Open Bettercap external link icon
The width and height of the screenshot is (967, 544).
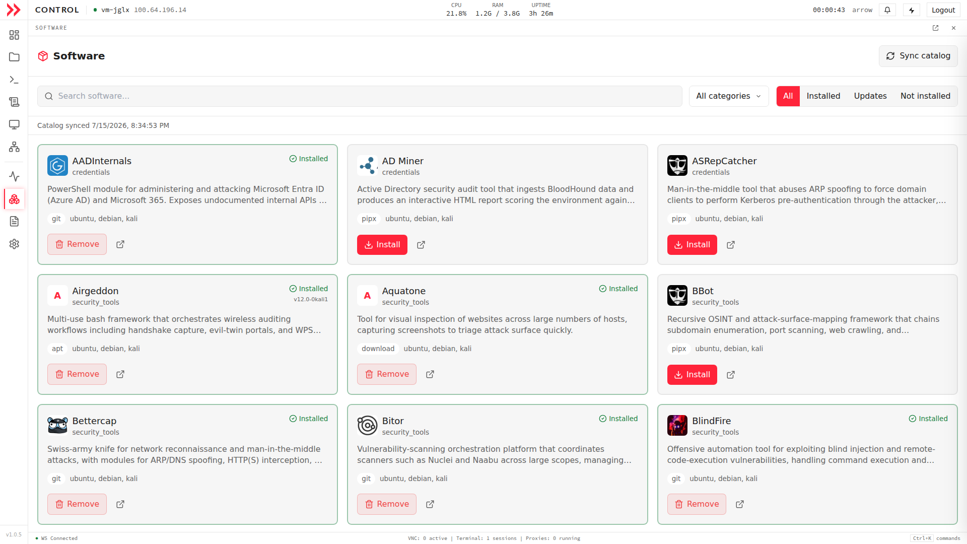(120, 504)
